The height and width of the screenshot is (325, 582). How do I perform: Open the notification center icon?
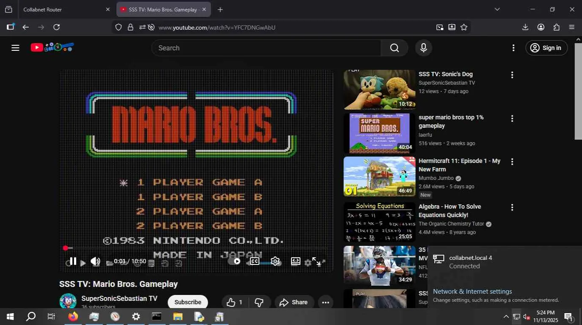[x=569, y=317]
